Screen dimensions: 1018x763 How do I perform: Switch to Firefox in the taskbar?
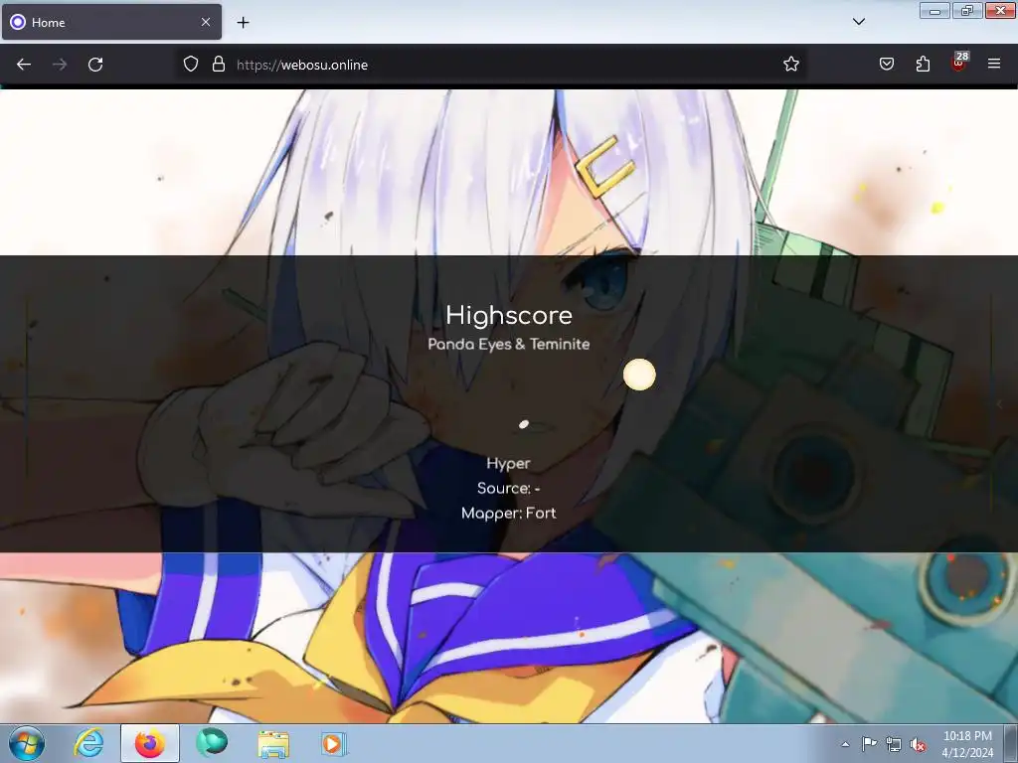coord(150,743)
